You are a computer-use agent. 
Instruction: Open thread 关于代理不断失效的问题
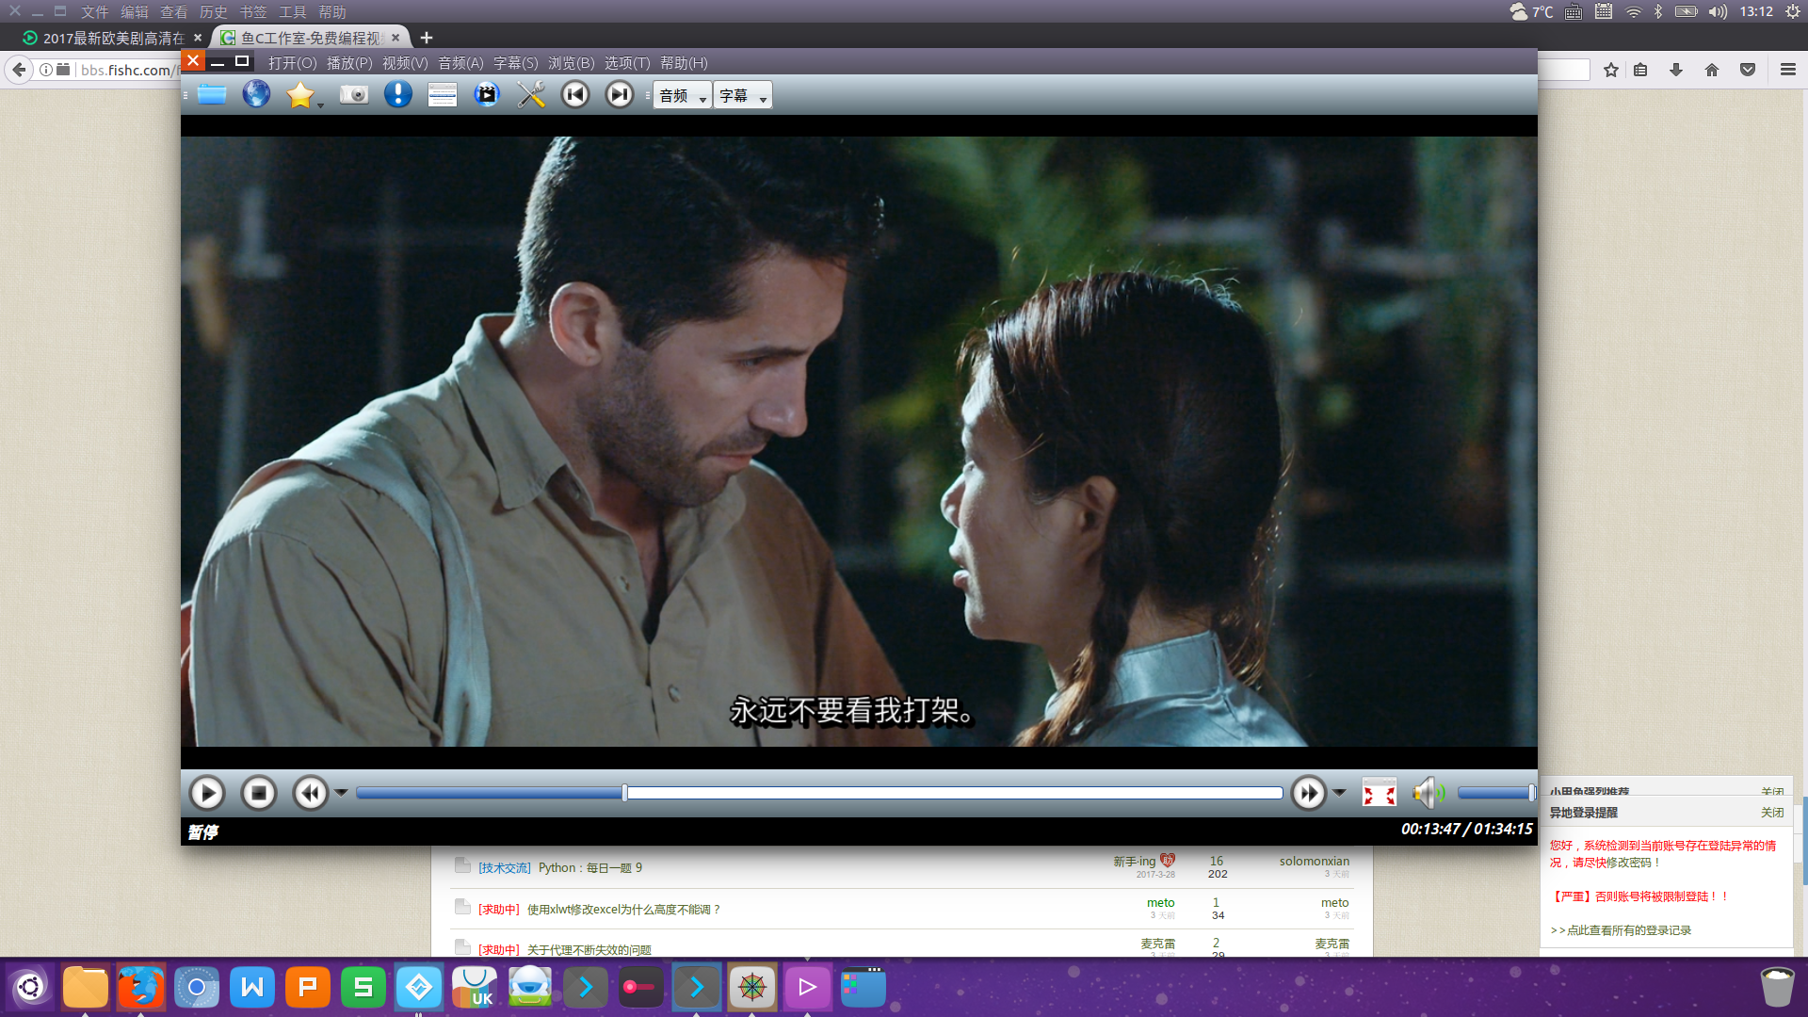(589, 950)
